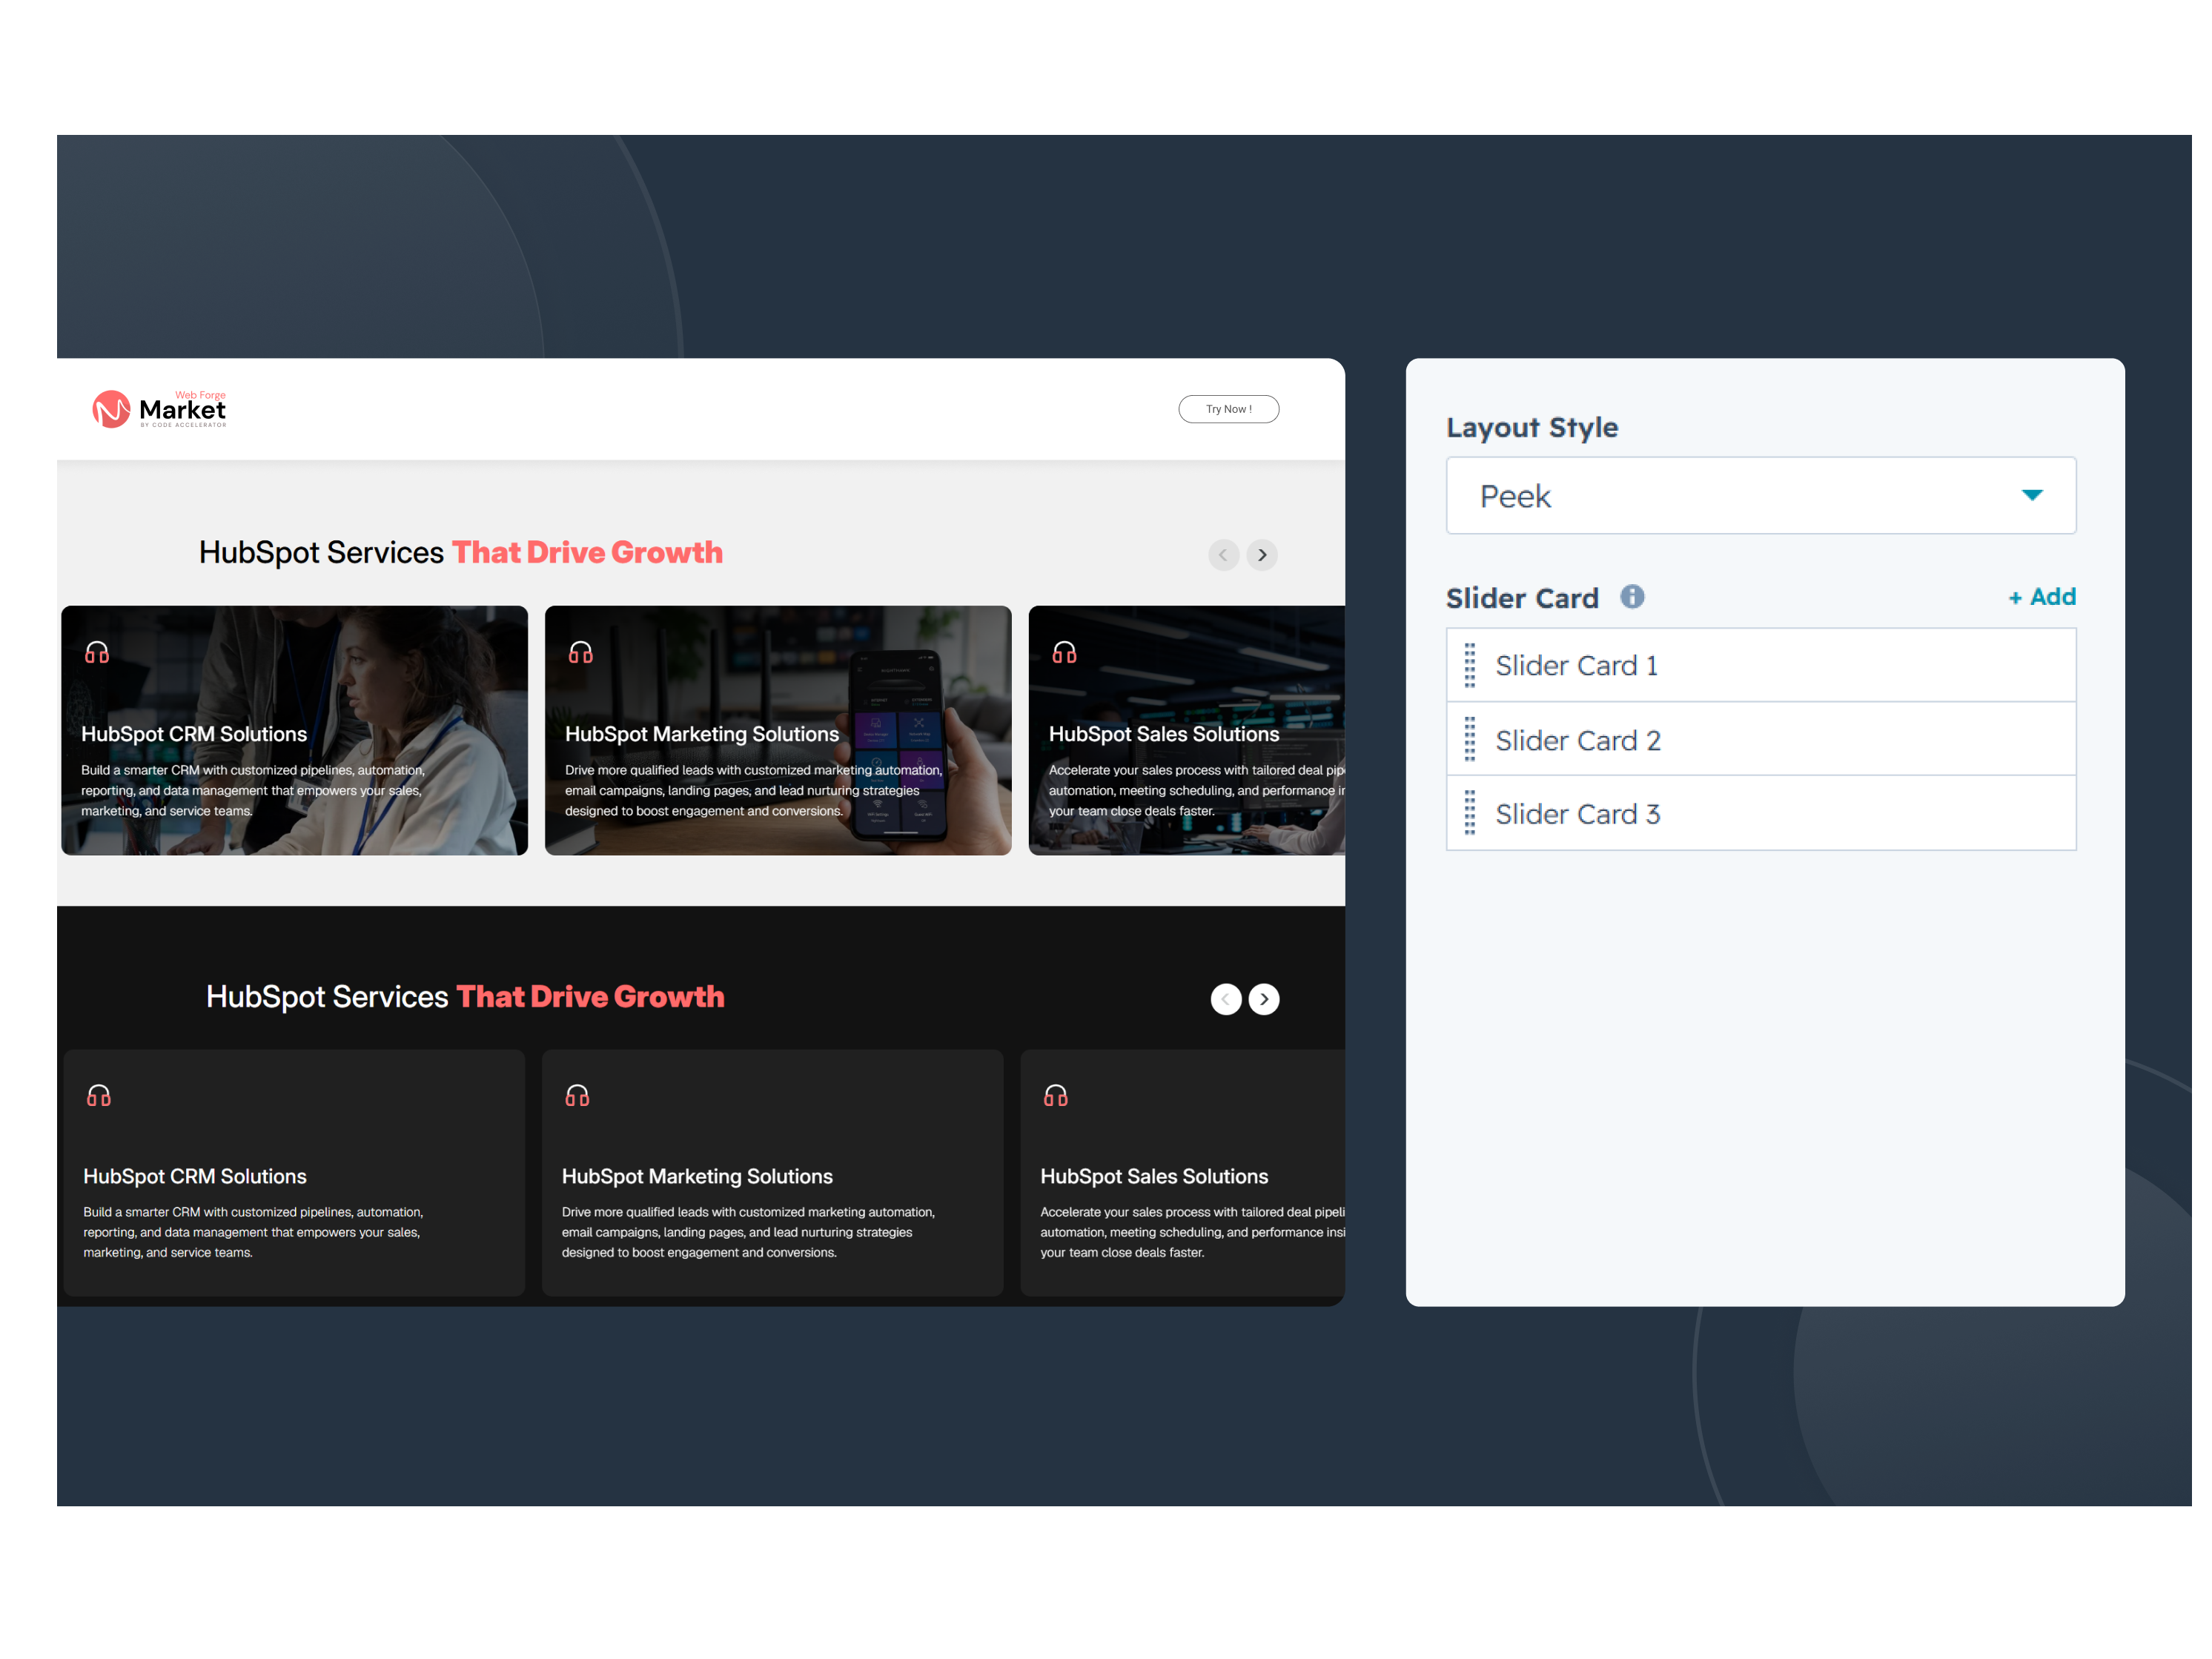
Task: Click the Try Now! button
Action: click(x=1228, y=409)
